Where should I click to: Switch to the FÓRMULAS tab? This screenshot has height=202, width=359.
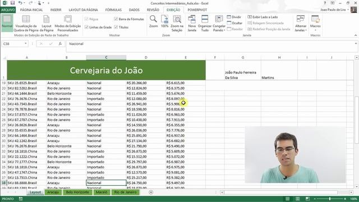[x=113, y=10]
